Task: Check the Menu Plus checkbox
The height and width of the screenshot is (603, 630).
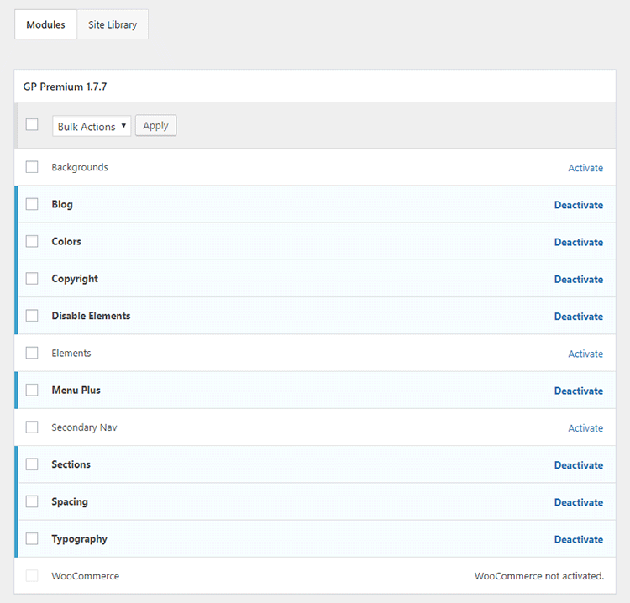Action: coord(32,390)
